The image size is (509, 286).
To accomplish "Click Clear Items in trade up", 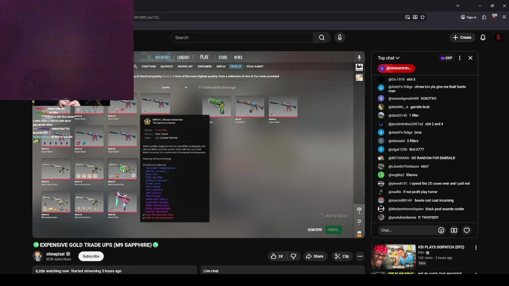I will pos(315,230).
